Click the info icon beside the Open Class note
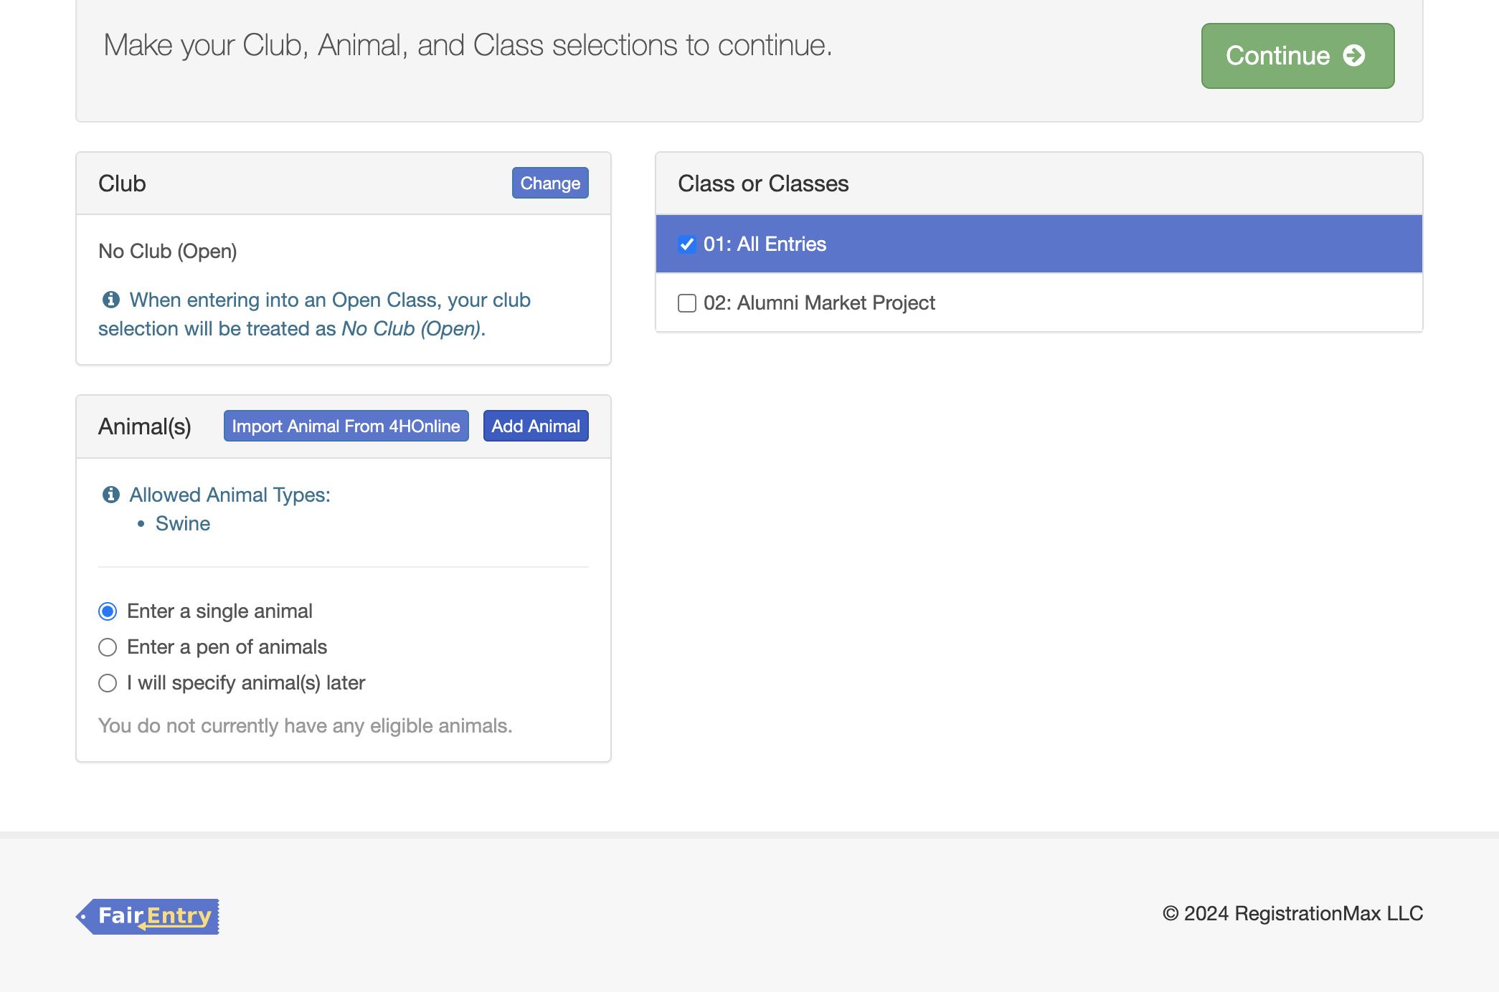The width and height of the screenshot is (1499, 992). (x=111, y=299)
